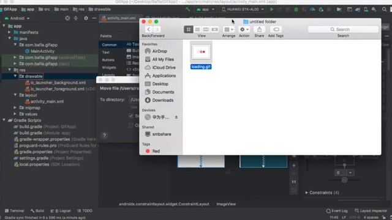Click the Sync Project with Gradle icon
This screenshot has height=220, width=392.
(x=358, y=10)
